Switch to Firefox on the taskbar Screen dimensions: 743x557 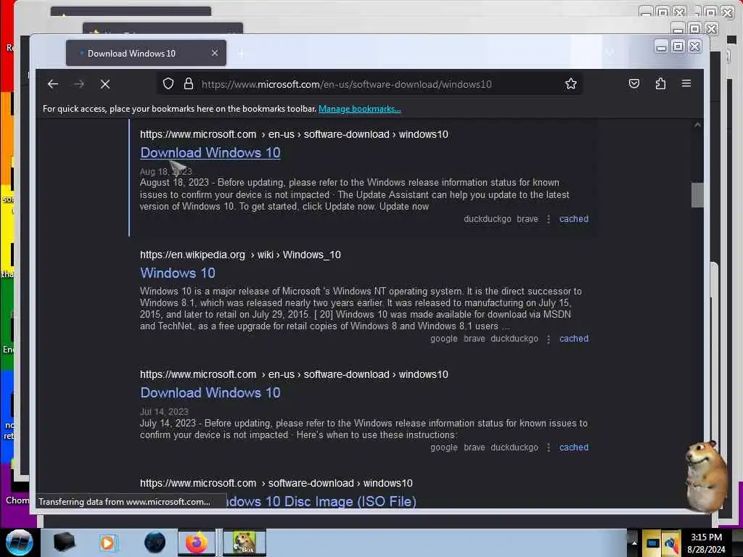click(197, 542)
